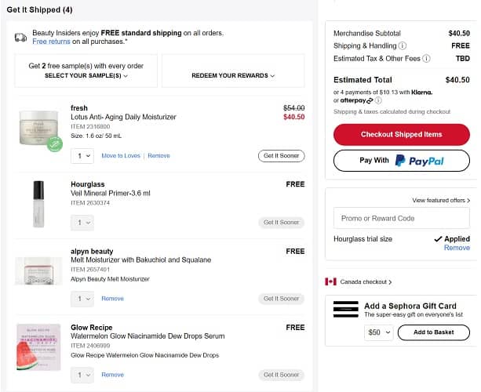Click the Afterpay info icon
Screen dimensions: 481x392
tap(378, 100)
